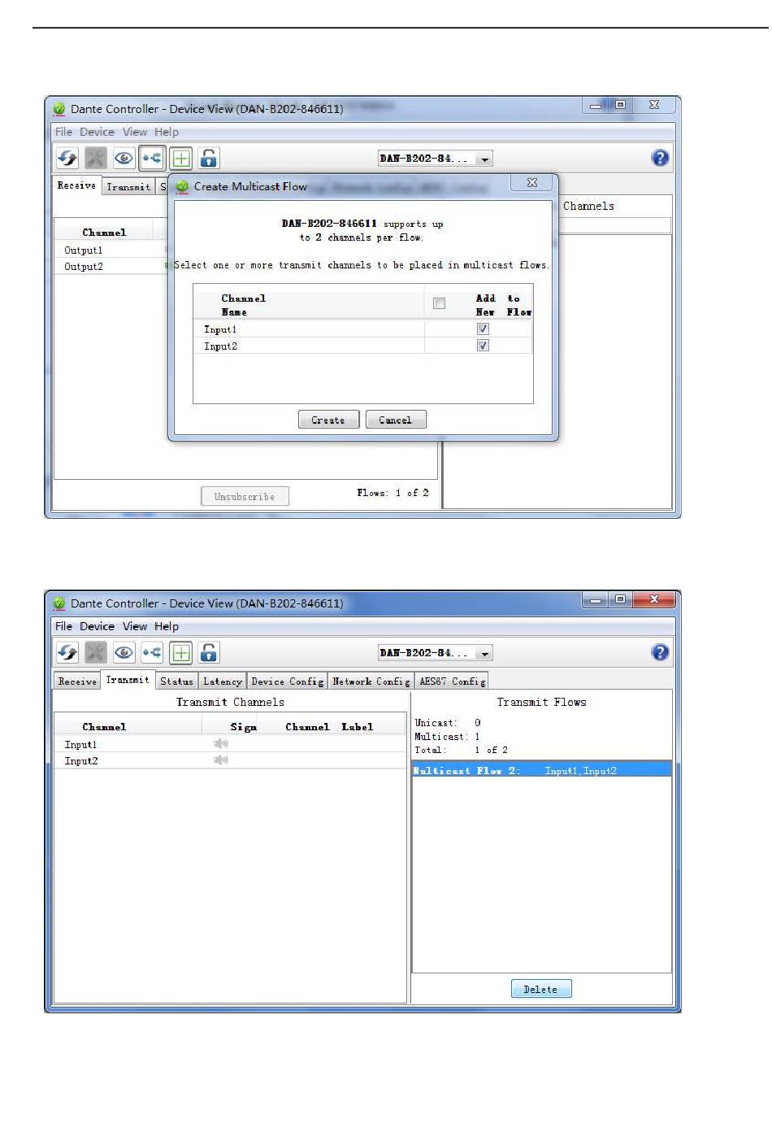Click Input2 channel name in the dialog list

(220, 346)
